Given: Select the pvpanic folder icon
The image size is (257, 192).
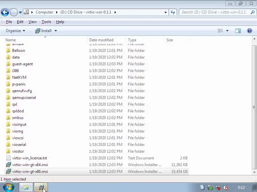Looking at the screenshot, I should coord(8,84).
